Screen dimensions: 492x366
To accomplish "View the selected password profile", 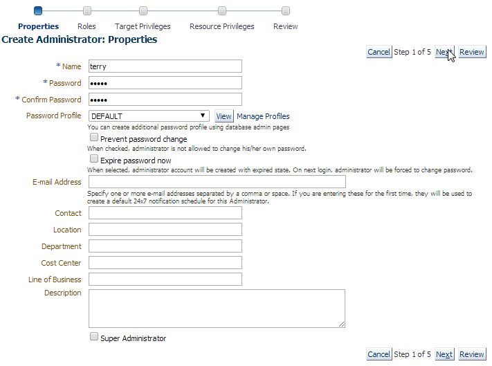I will (224, 116).
